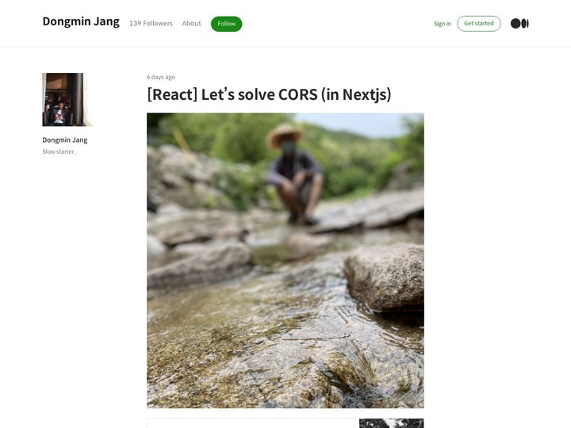View the 139 Followers list
The image size is (571, 428).
(x=151, y=24)
